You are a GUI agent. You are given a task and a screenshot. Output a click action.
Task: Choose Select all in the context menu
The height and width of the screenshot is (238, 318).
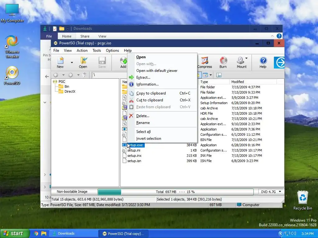[162, 132]
